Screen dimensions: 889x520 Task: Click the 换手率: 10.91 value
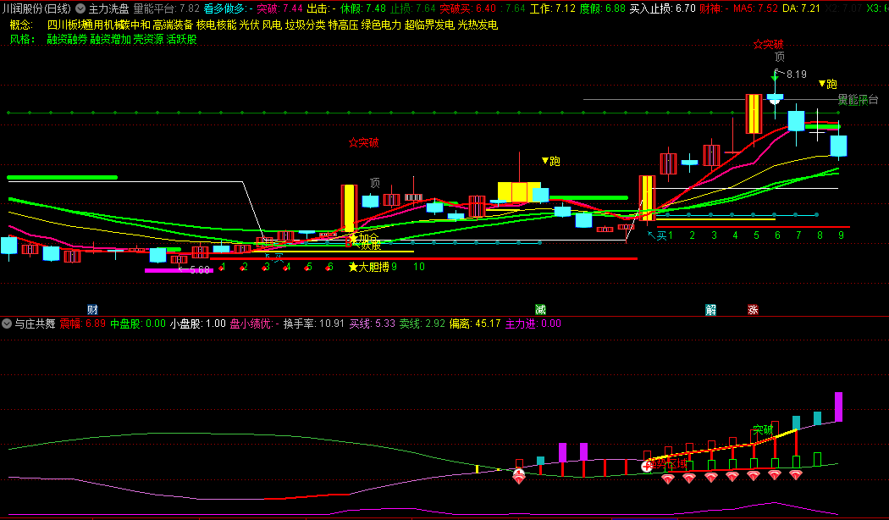coord(314,324)
